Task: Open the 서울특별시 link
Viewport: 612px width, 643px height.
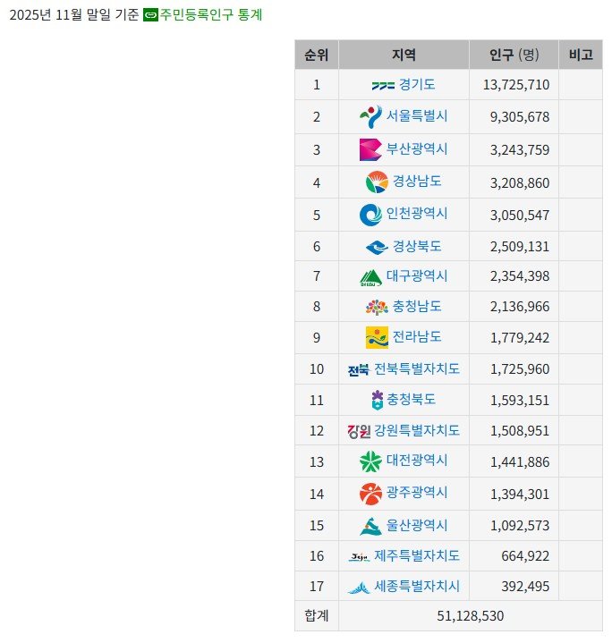Action: pos(417,115)
